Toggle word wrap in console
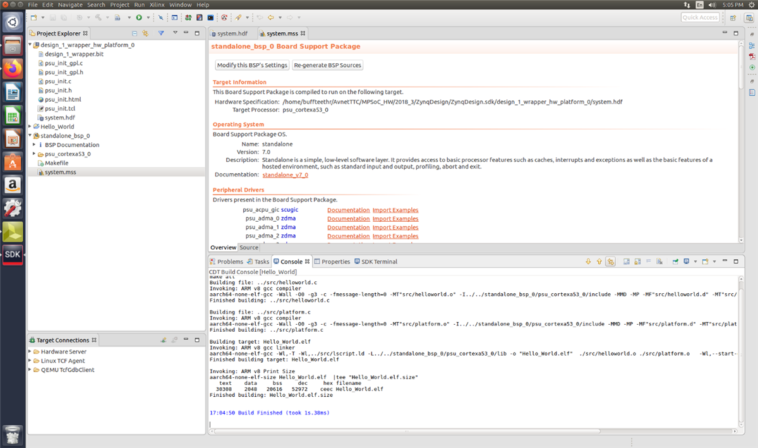This screenshot has width=758, height=448. (648, 262)
